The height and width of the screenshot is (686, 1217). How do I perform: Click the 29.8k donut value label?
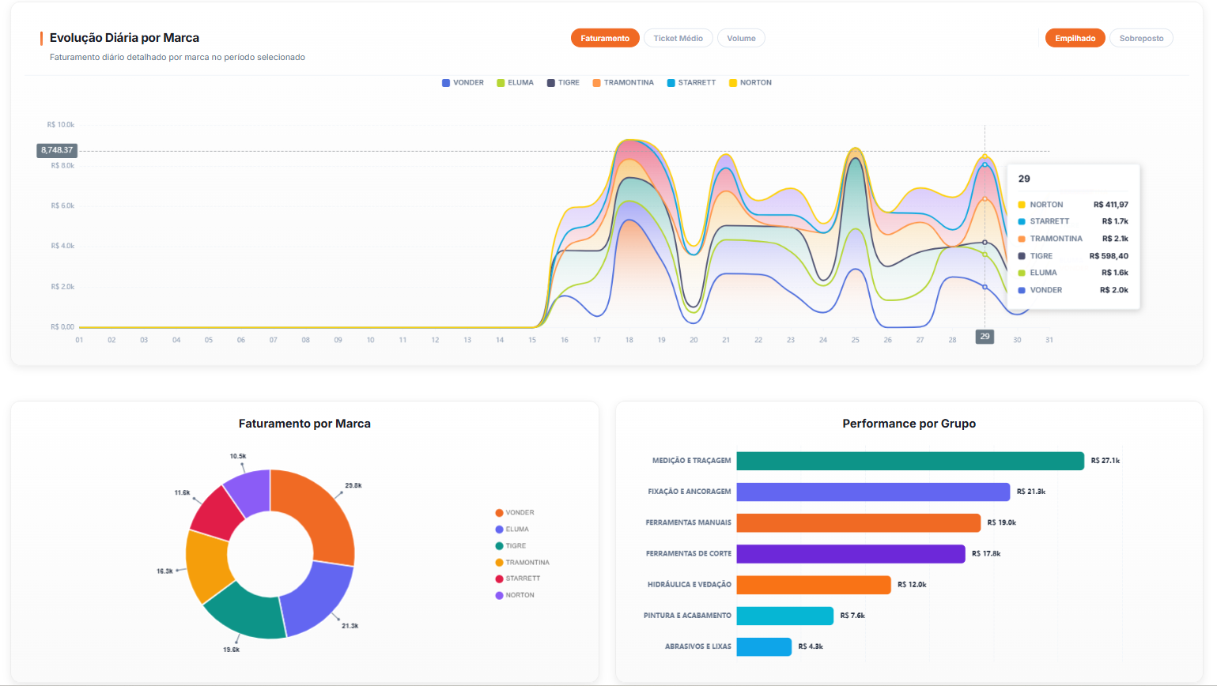click(x=353, y=485)
